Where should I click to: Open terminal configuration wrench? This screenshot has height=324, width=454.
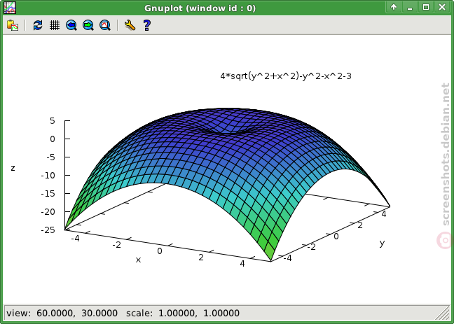[130, 25]
